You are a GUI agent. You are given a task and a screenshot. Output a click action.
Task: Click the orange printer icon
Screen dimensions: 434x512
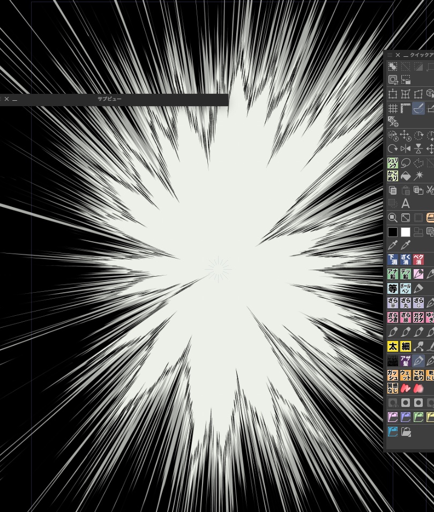pos(430,218)
